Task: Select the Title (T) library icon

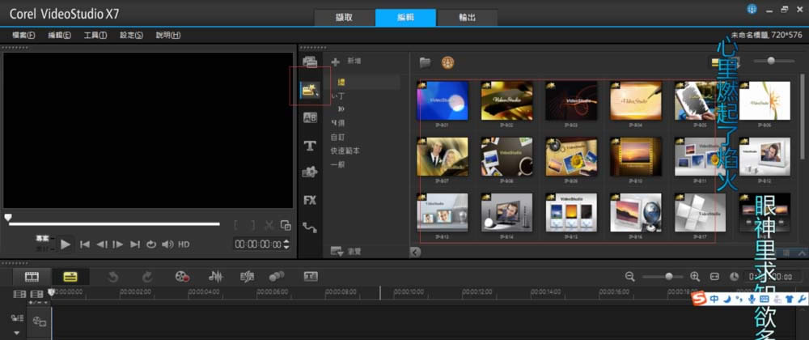Action: tap(310, 146)
